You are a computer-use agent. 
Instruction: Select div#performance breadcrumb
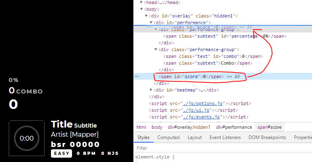234,127
